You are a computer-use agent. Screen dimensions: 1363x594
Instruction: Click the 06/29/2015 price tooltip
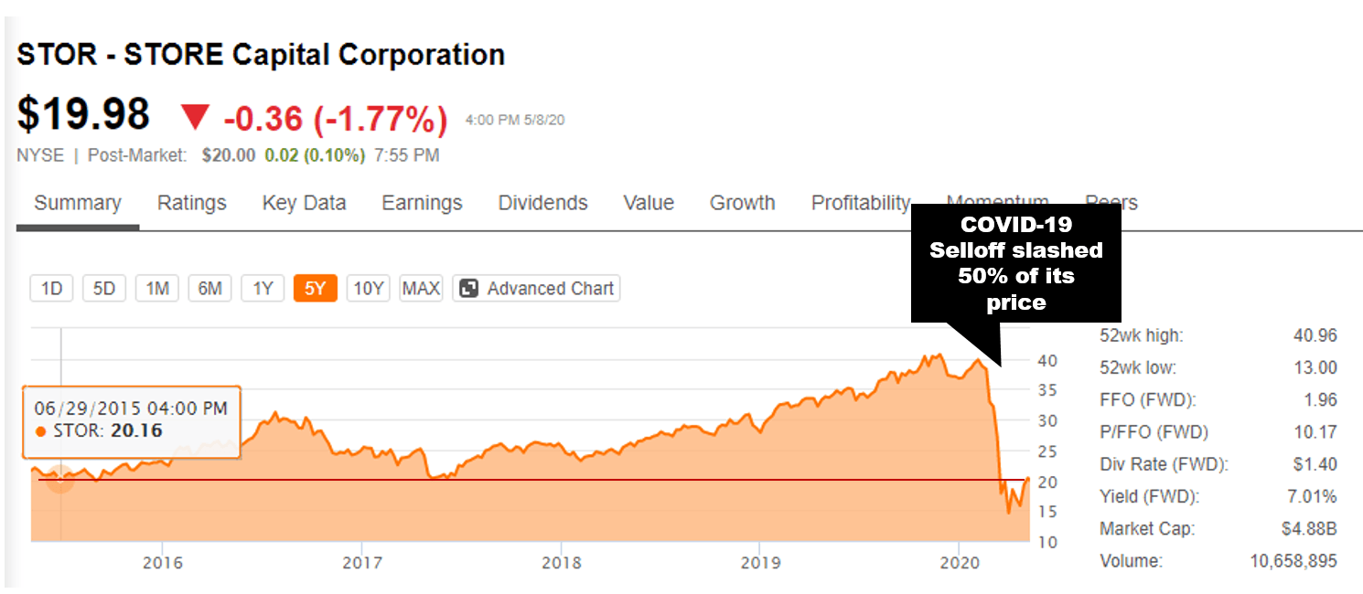131,421
